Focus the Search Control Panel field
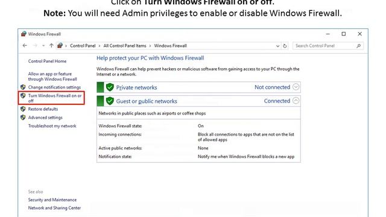Image resolution: width=386 pixels, height=217 pixels. (328, 46)
